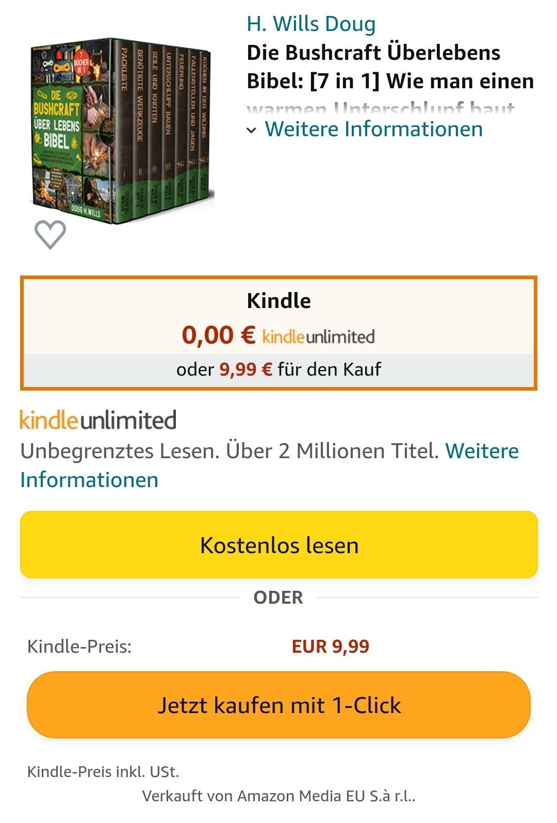This screenshot has height=823, width=557.
Task: Open Weitere Informationen link about Kindle Unlimited
Action: click(89, 480)
